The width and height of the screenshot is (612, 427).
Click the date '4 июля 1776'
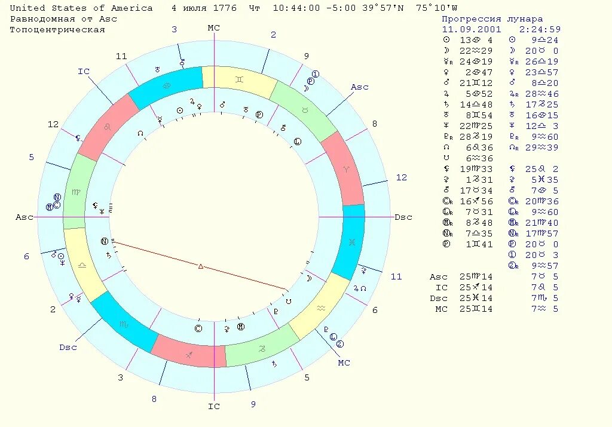(204, 8)
